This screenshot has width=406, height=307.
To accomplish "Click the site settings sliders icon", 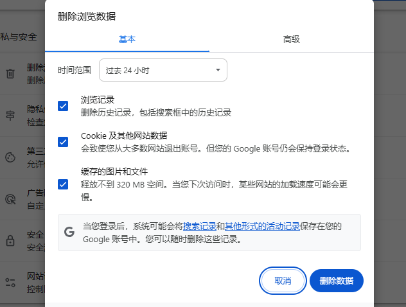I will [10, 282].
